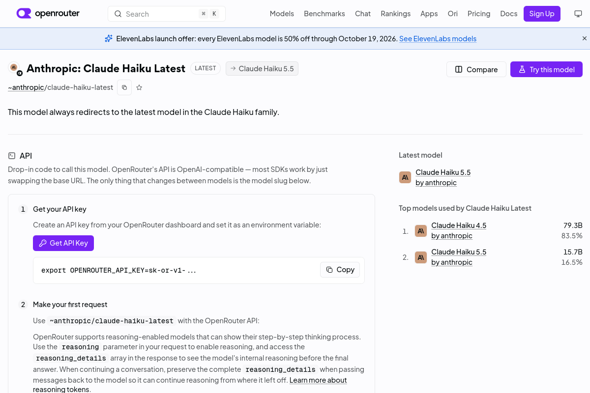Click the Get API Key button
The height and width of the screenshot is (393, 590).
pyautogui.click(x=63, y=243)
